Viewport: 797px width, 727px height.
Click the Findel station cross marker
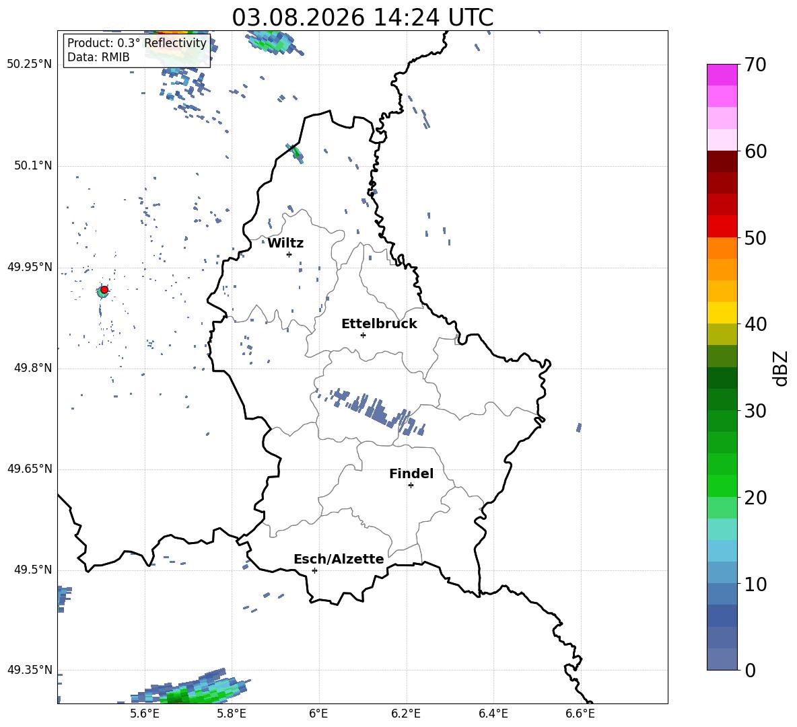tap(411, 486)
